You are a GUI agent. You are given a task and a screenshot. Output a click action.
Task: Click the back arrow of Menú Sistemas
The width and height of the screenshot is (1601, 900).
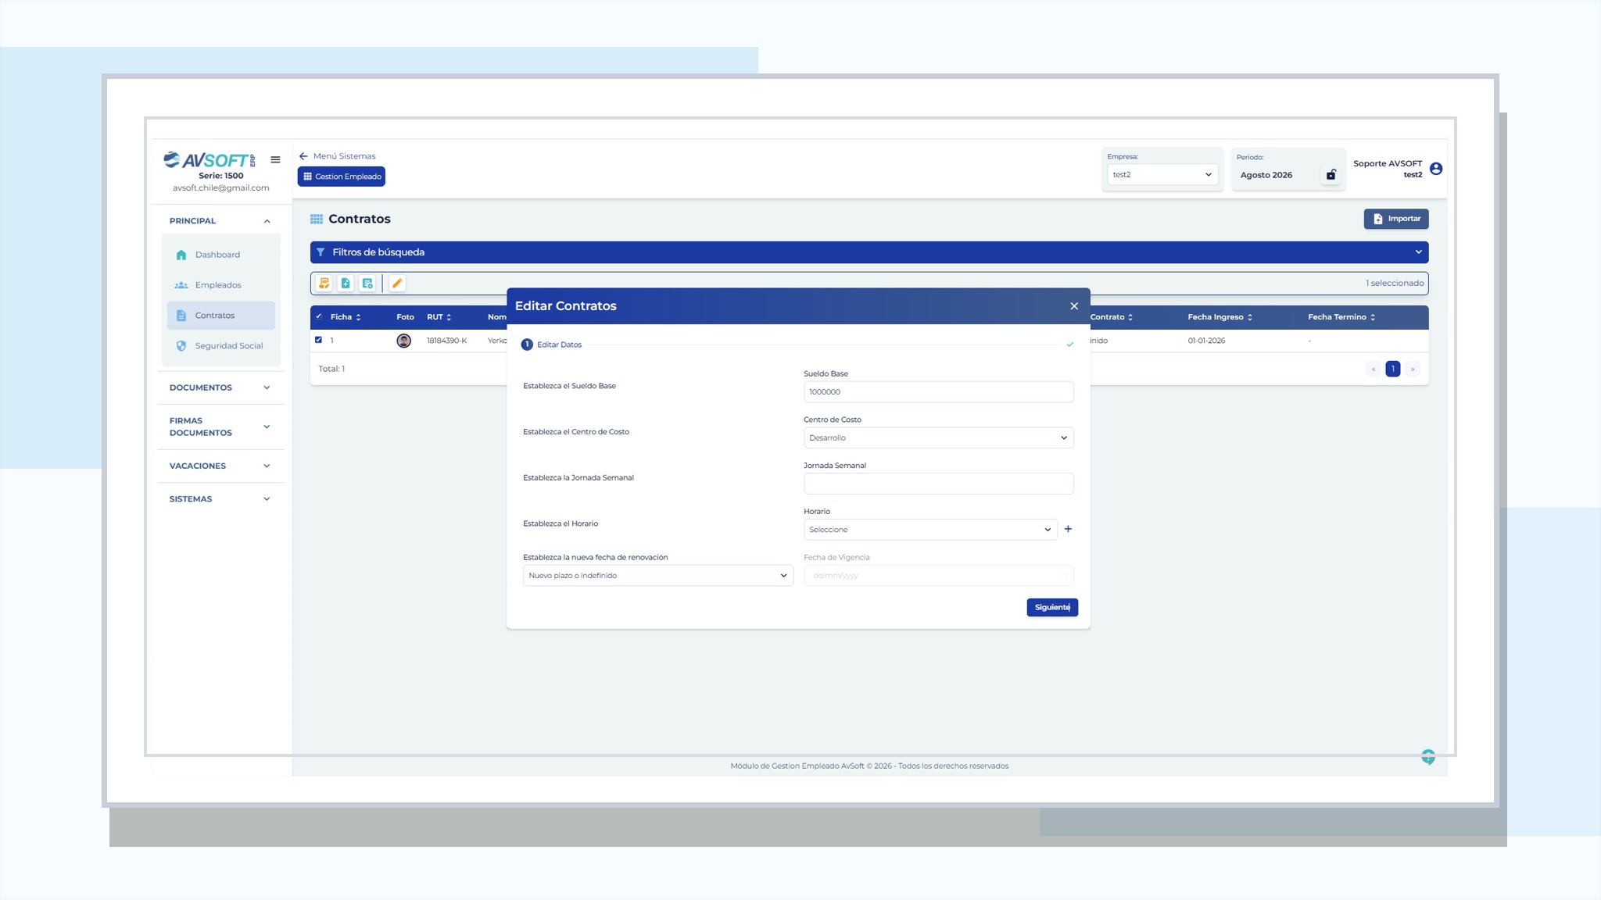click(303, 156)
